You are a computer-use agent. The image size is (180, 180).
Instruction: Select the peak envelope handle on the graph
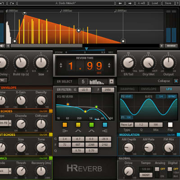click(24, 13)
